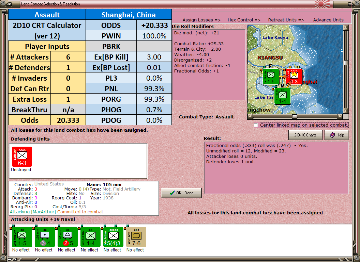Click the map vertical scrollbar thumb
The width and height of the screenshot is (360, 262).
click(x=346, y=63)
